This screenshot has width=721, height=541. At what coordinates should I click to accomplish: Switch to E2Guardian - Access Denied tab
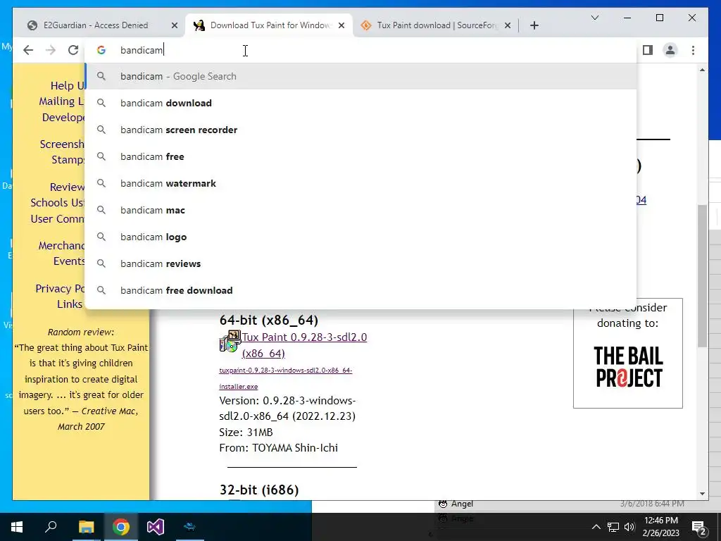pyautogui.click(x=96, y=25)
